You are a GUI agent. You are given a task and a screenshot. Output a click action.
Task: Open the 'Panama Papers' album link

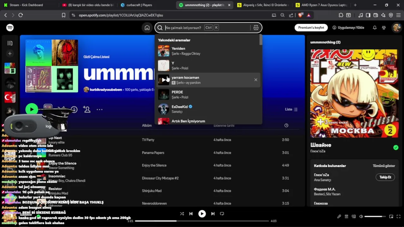coord(153,153)
